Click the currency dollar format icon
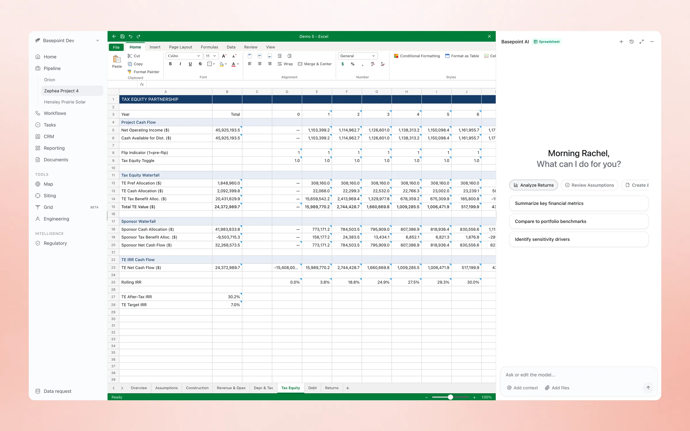Viewport: 690px width, 431px height. [342, 64]
